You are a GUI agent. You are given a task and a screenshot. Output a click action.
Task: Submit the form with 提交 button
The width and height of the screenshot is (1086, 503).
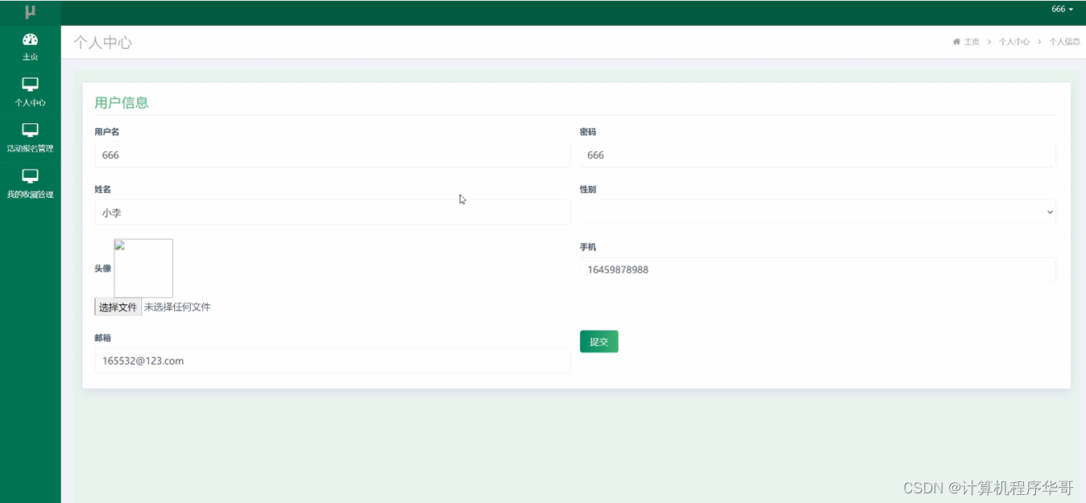599,341
